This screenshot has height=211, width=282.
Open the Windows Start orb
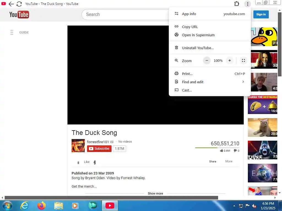[x=7, y=206]
